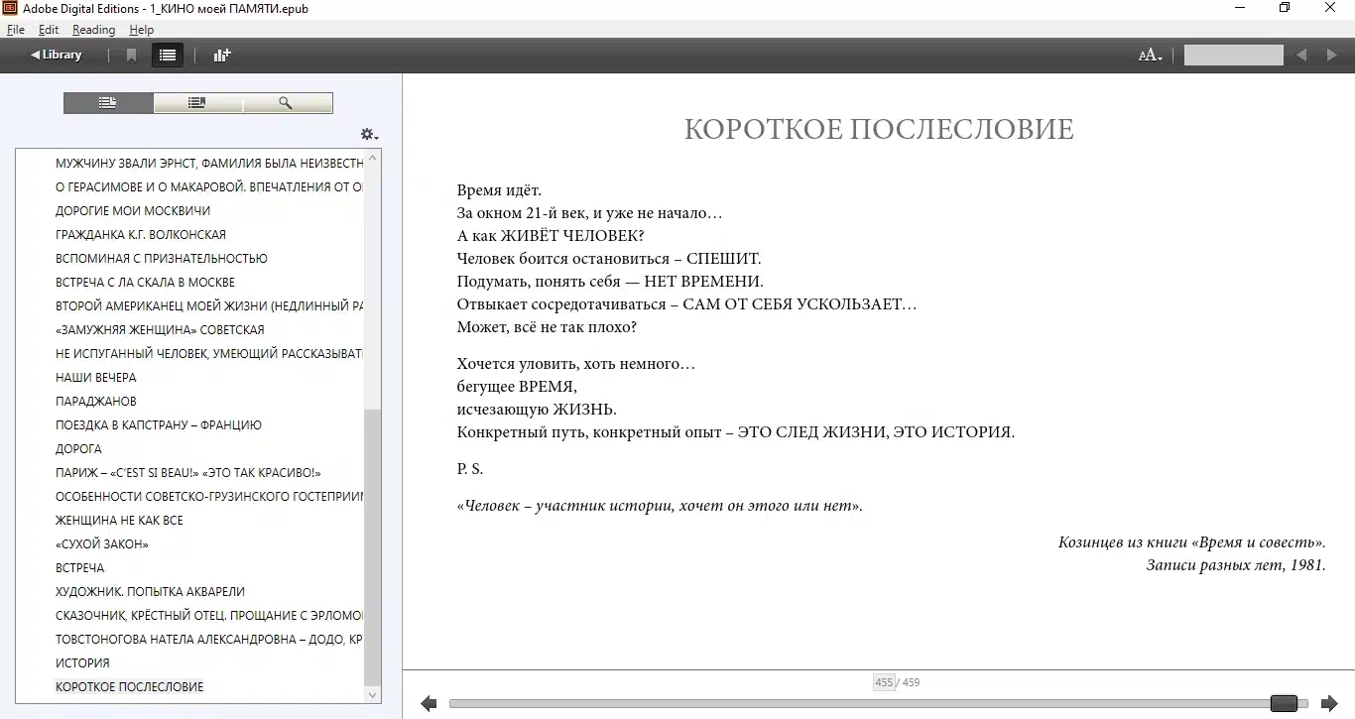
Task: Switch to Table of Contents tab
Action: coord(108,103)
